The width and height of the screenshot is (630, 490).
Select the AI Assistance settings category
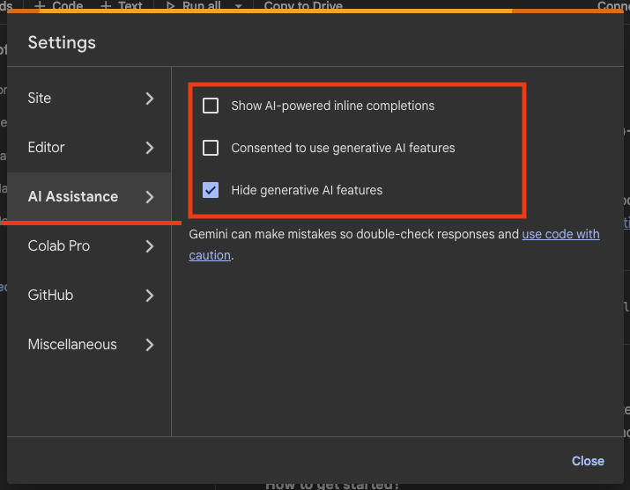[x=89, y=197]
